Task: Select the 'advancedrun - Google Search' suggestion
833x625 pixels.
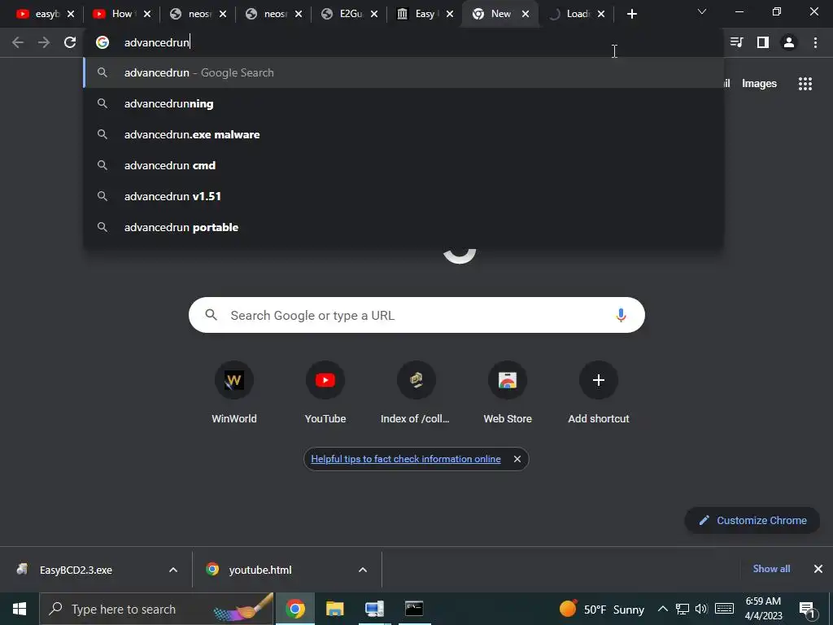Action: click(x=403, y=72)
